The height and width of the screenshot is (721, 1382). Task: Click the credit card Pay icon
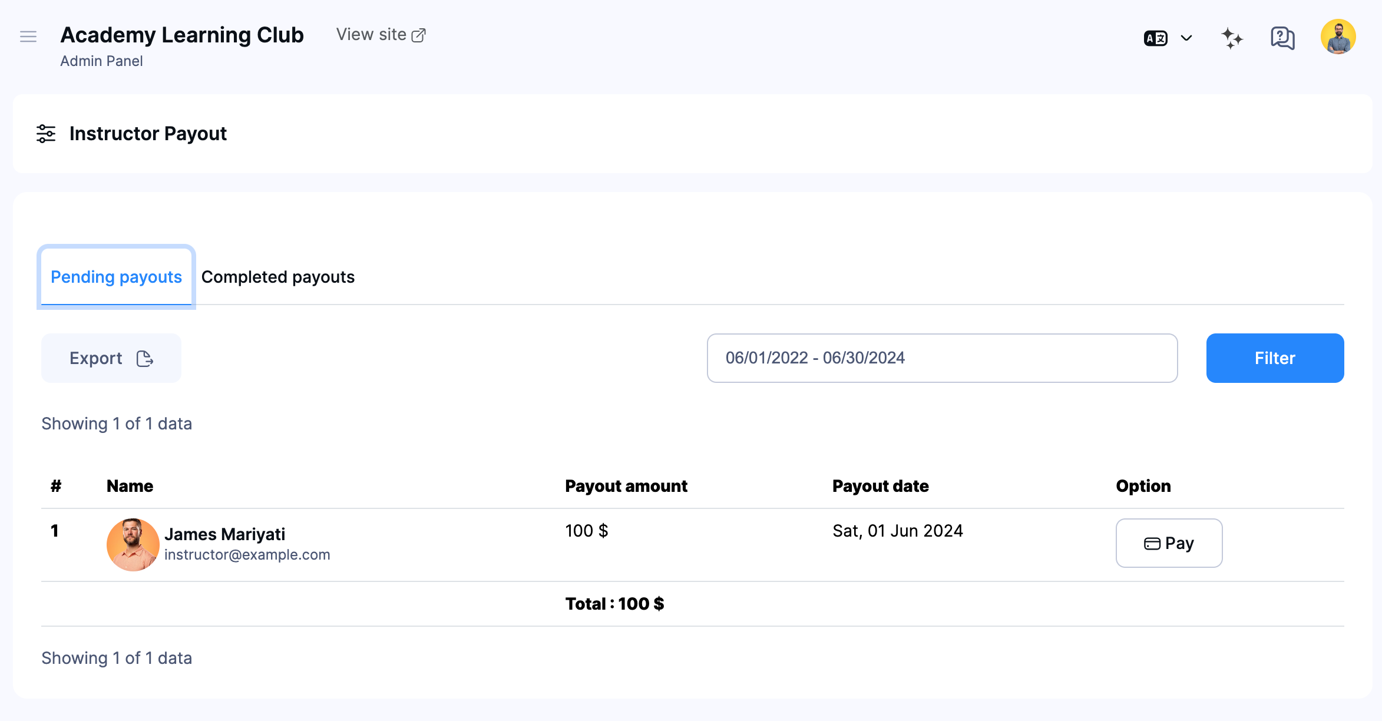[1152, 544]
